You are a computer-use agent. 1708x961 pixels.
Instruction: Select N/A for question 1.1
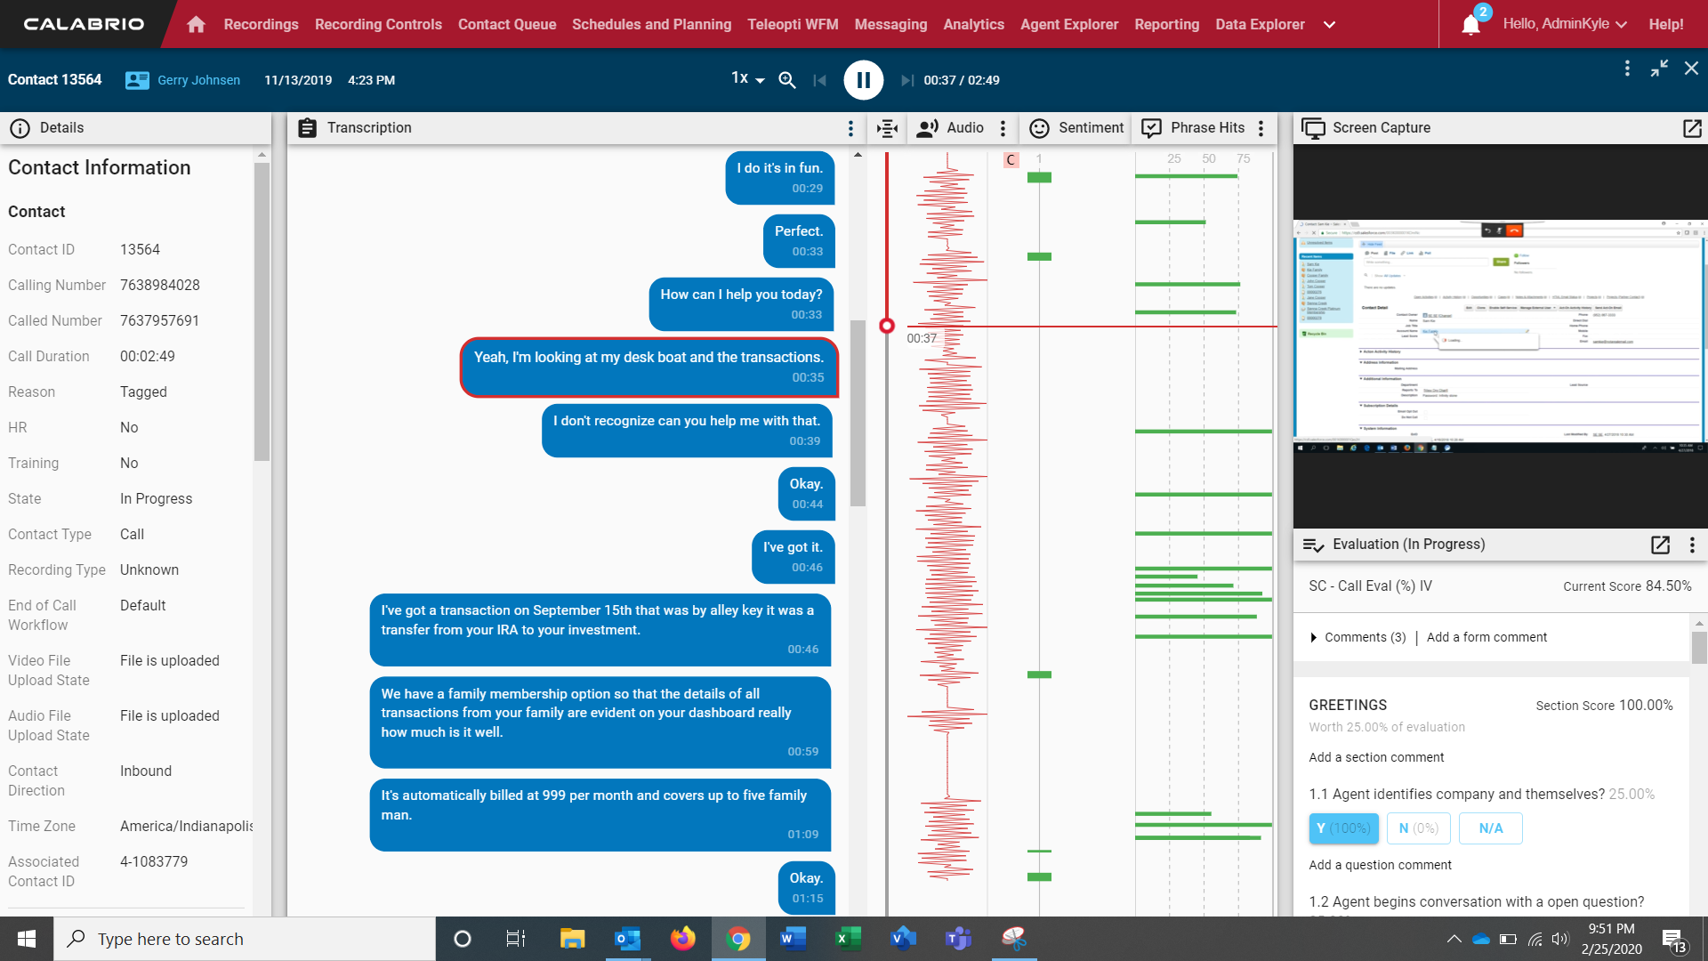coord(1490,828)
